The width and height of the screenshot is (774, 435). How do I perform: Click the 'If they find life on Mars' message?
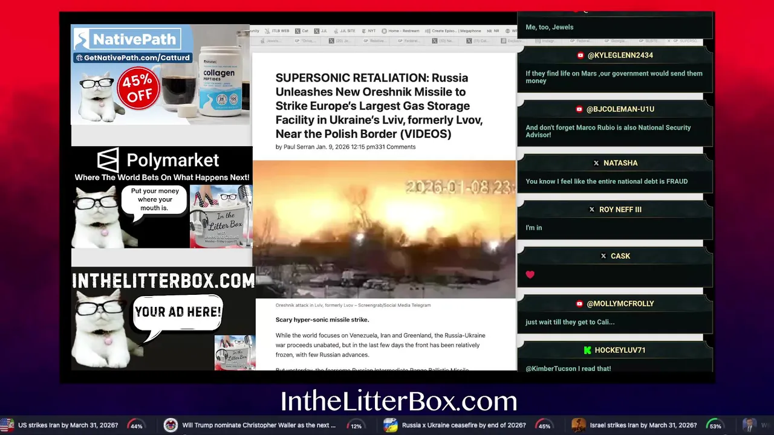614,77
